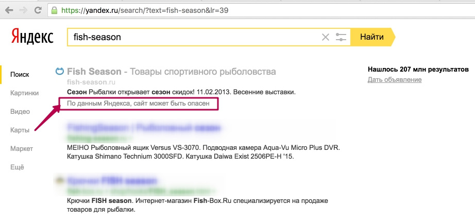Switch to Картинки search tab
The height and width of the screenshot is (222, 475).
coord(25,93)
